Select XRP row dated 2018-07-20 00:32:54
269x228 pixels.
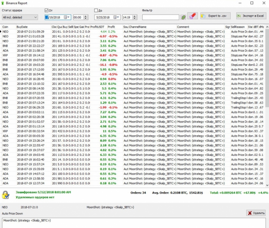pyautogui.click(x=133, y=131)
